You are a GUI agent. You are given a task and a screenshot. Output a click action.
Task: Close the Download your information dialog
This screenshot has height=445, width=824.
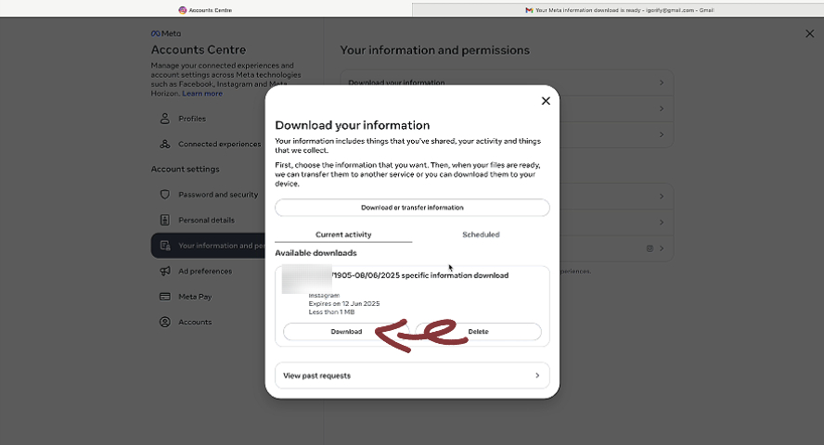[x=546, y=101]
